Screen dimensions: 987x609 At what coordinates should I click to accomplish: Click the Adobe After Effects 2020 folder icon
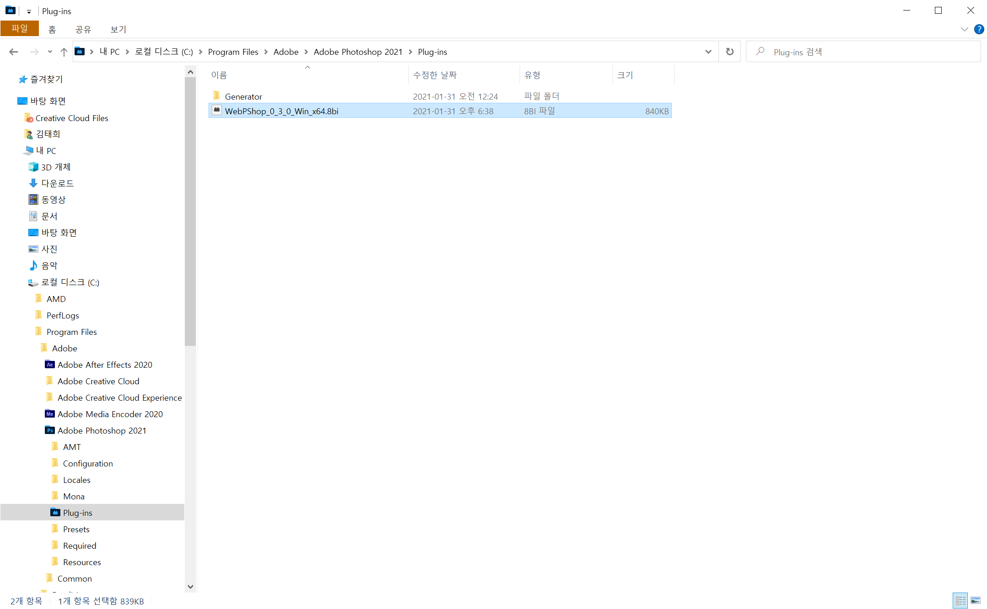pos(49,365)
